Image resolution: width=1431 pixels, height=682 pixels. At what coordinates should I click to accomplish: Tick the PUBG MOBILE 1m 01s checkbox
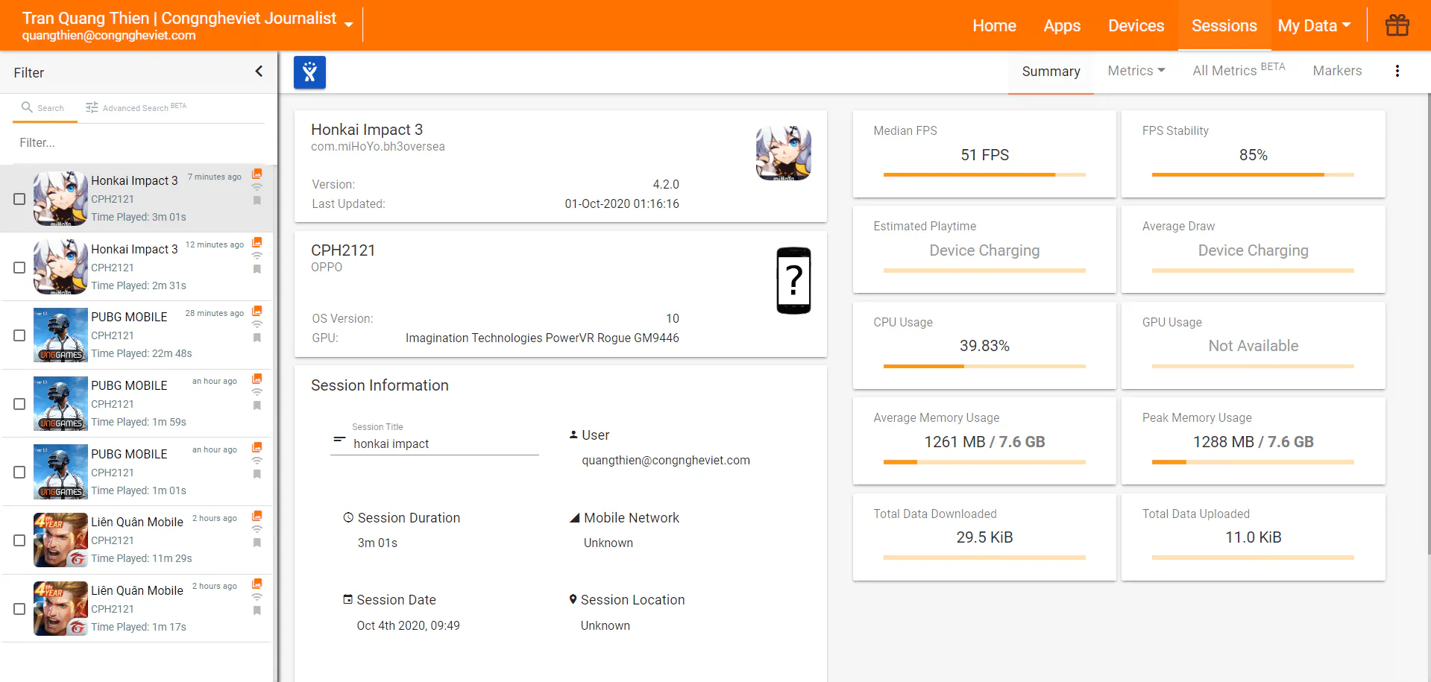[x=19, y=473]
